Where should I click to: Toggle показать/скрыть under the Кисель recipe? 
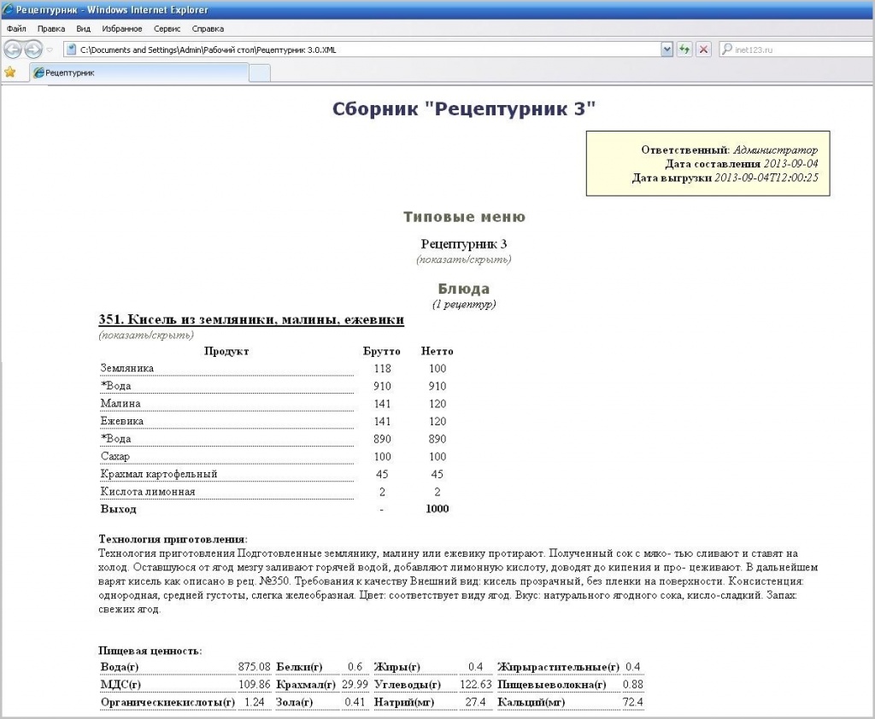(146, 336)
